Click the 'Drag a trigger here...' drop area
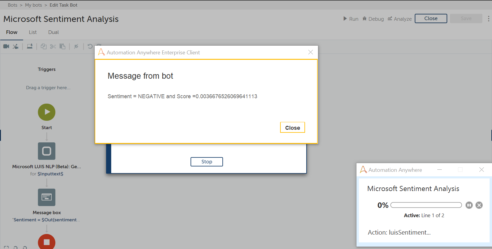The width and height of the screenshot is (492, 249). pos(48,88)
